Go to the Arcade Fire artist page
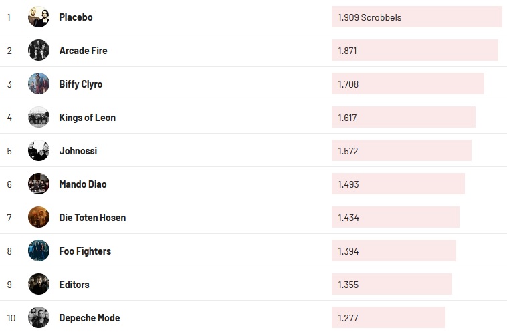 (x=83, y=51)
